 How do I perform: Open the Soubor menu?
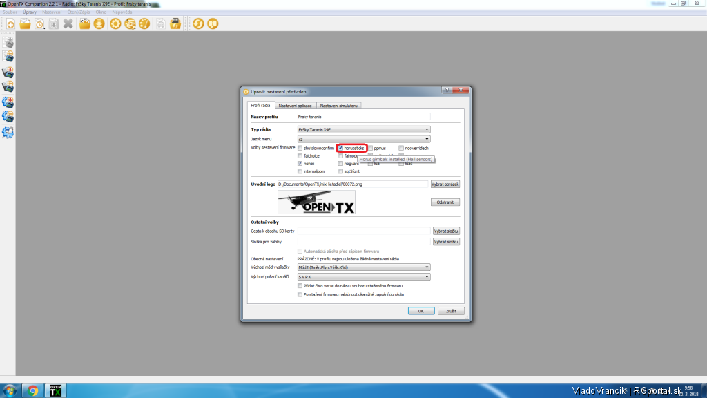pyautogui.click(x=10, y=12)
